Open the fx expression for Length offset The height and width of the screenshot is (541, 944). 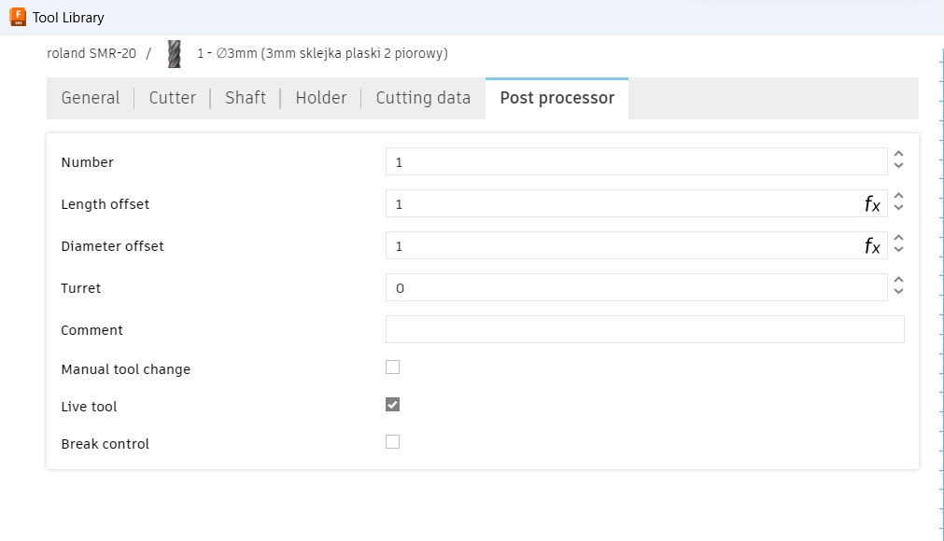tap(872, 203)
